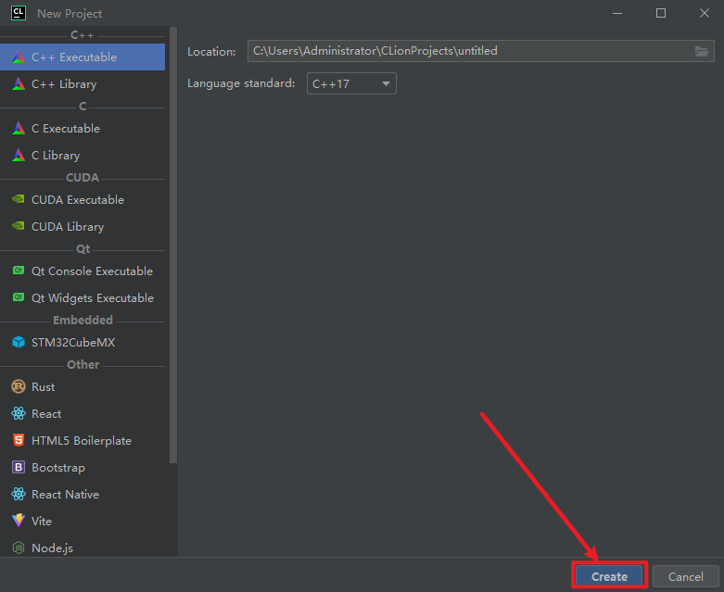The width and height of the screenshot is (724, 592).
Task: Click the Bootstrap project icon
Action: [x=19, y=468]
